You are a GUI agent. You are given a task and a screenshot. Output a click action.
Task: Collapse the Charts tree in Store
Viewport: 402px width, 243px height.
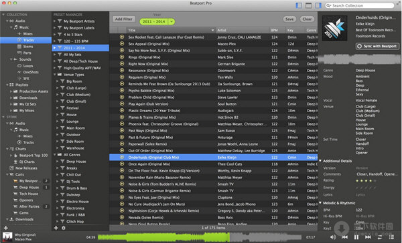[7, 149]
